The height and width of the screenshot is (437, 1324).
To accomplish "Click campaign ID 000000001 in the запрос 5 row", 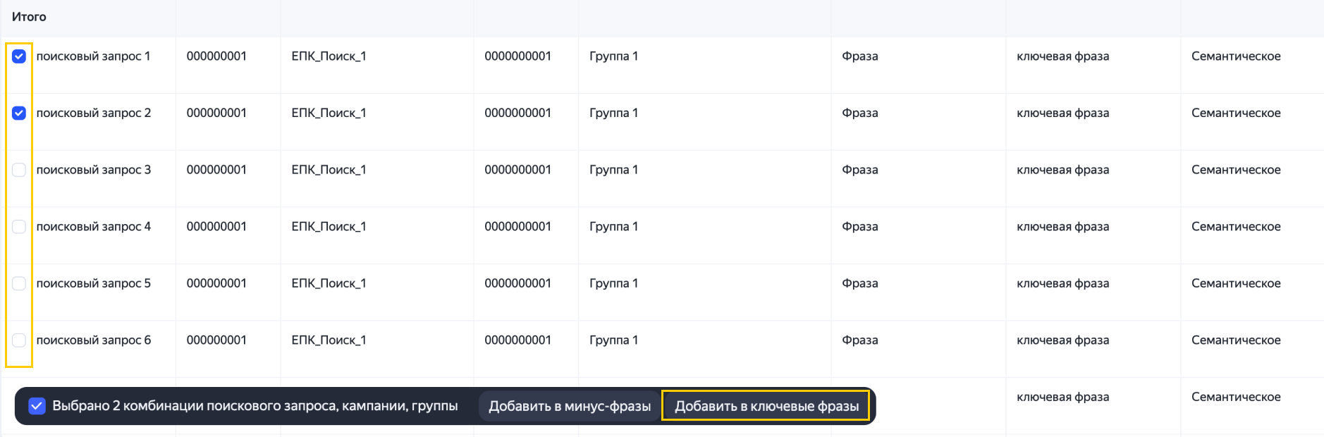I will tap(216, 283).
